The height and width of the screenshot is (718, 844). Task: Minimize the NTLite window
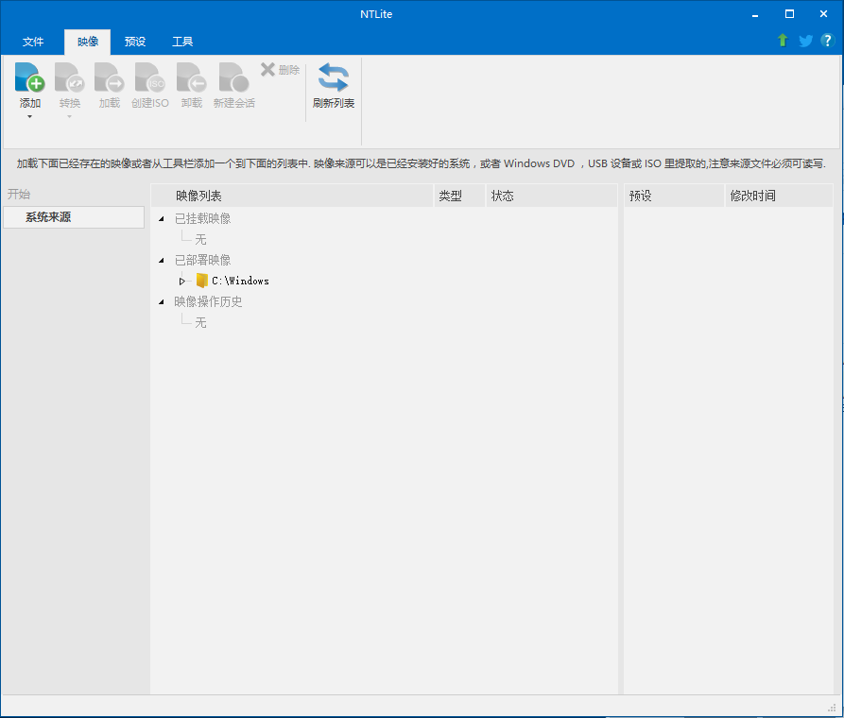pos(755,14)
